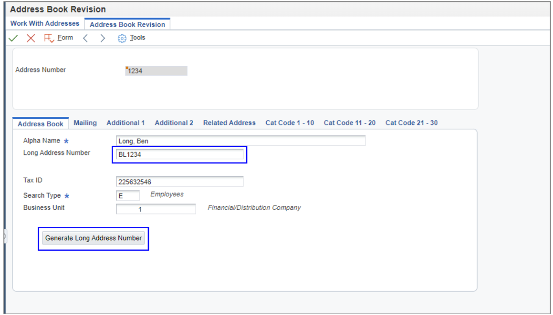The image size is (553, 315).
Task: Click the Generate Long Address Number button
Action: point(94,238)
